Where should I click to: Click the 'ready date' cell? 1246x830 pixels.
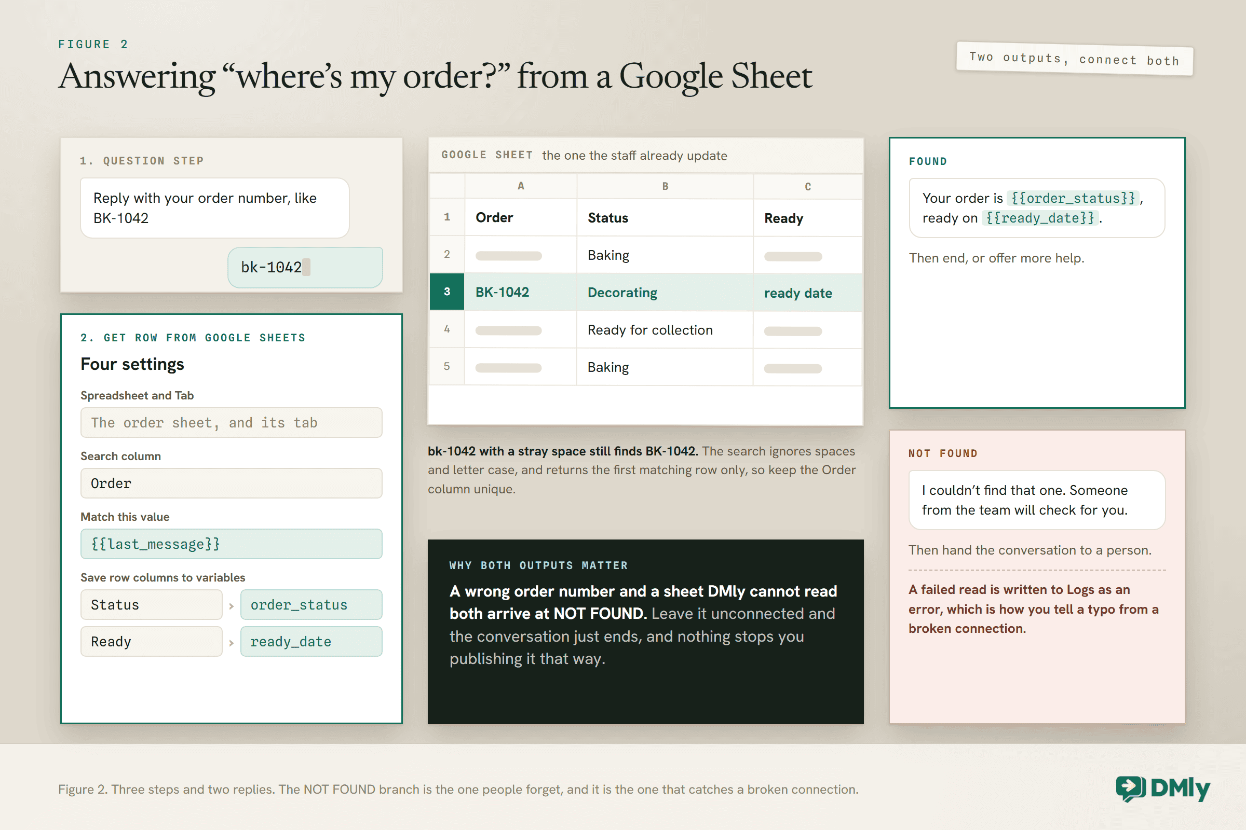point(808,293)
